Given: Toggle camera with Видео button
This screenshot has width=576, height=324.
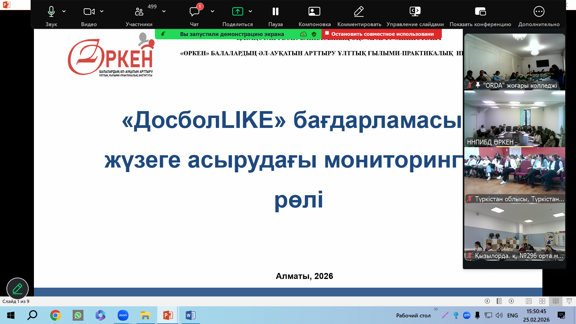Looking at the screenshot, I should (89, 16).
